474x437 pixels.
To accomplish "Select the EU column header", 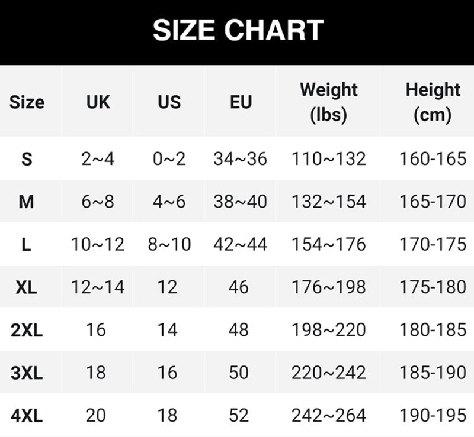I will (x=241, y=102).
